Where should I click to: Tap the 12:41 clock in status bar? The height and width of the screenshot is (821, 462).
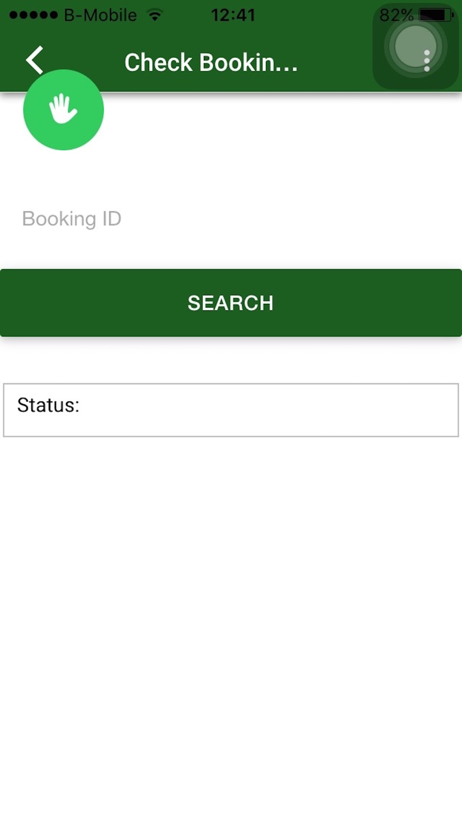pos(233,15)
